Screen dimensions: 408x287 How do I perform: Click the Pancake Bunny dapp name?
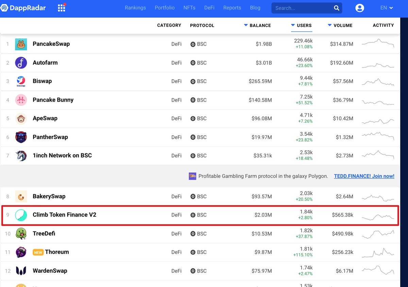pos(53,100)
